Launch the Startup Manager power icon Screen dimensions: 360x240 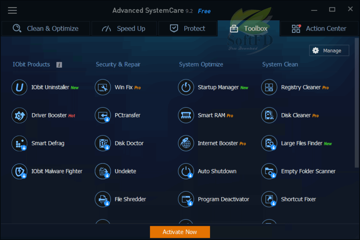(x=186, y=87)
